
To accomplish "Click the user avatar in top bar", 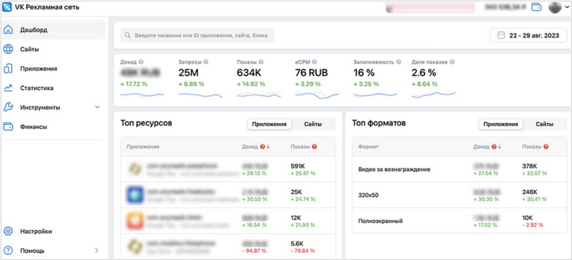I will (555, 7).
